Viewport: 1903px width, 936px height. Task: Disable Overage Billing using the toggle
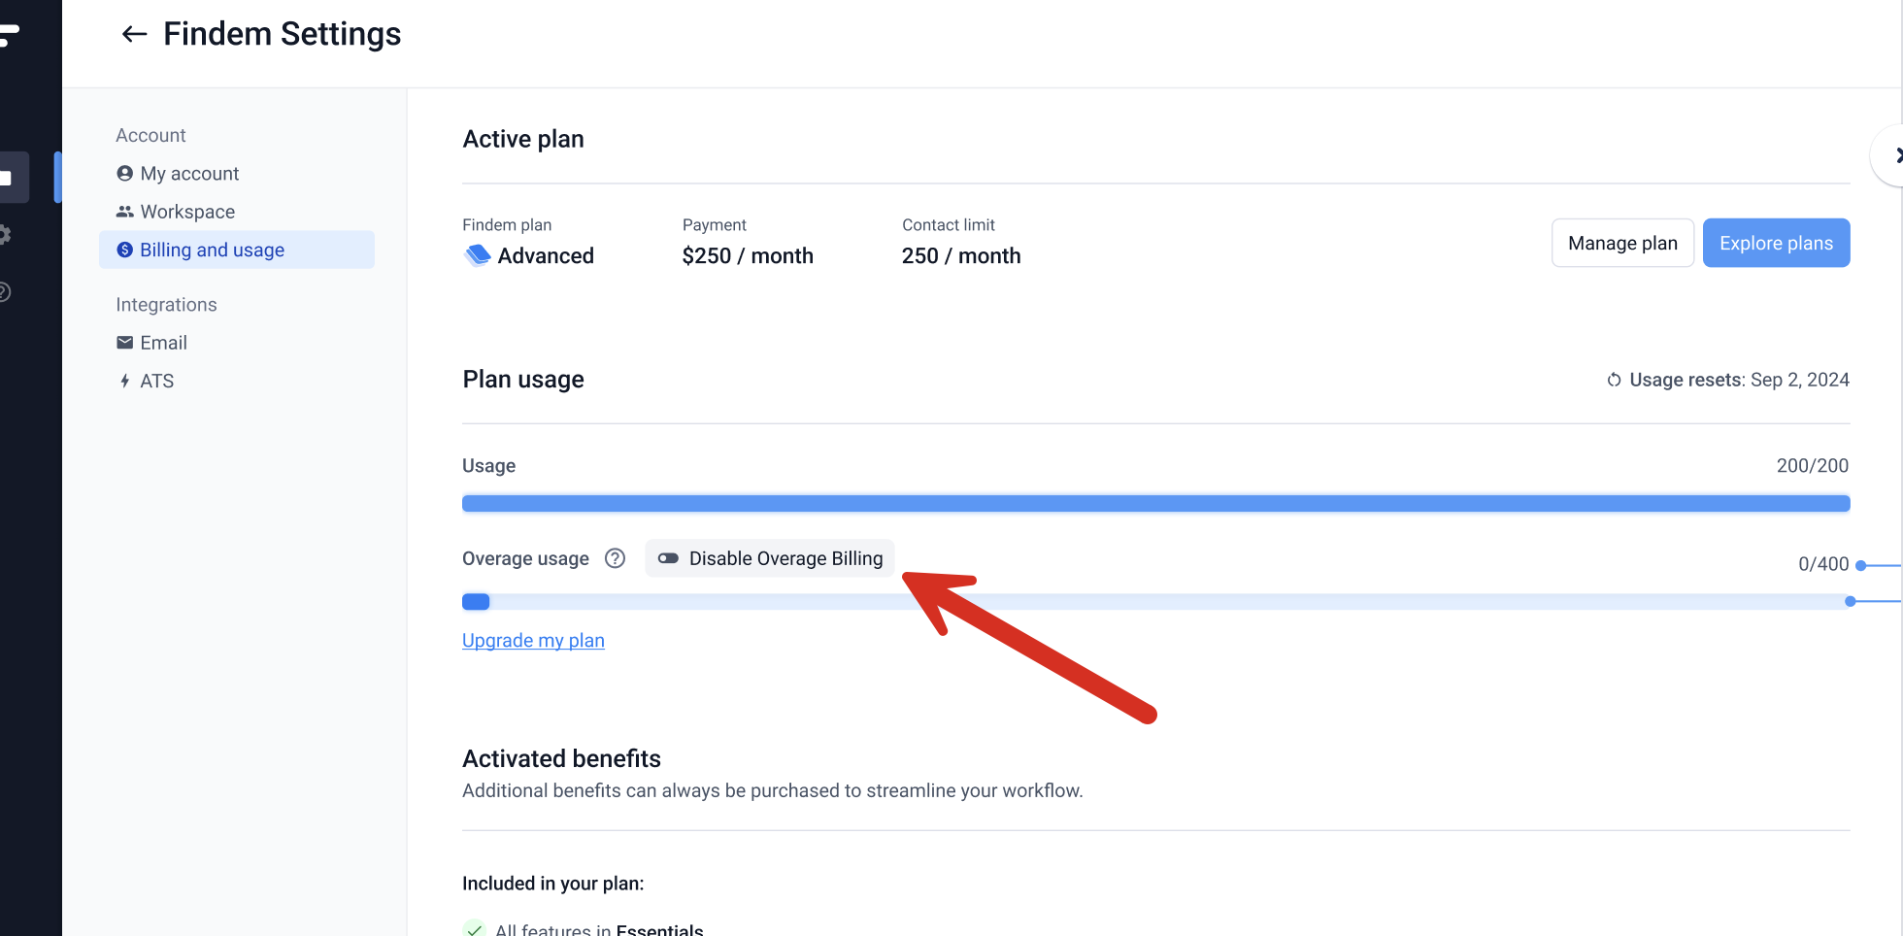668,558
